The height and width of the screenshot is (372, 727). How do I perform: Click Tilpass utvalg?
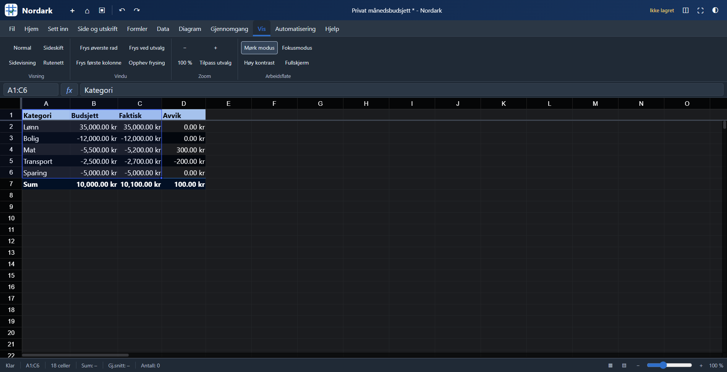click(215, 63)
